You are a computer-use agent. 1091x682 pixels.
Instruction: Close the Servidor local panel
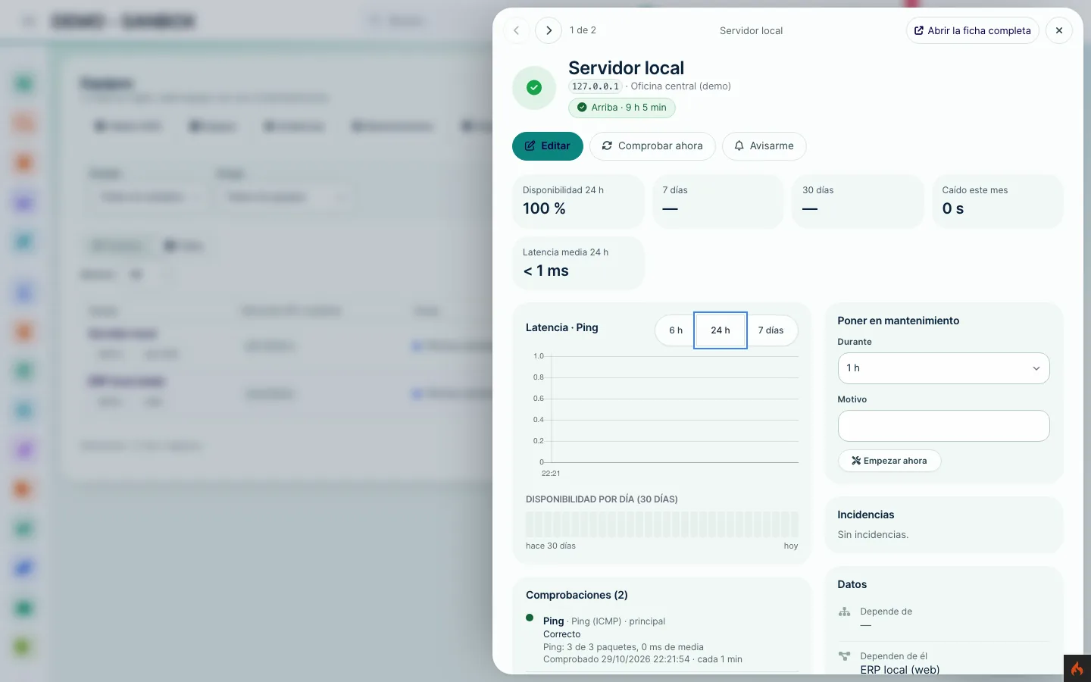point(1059,30)
